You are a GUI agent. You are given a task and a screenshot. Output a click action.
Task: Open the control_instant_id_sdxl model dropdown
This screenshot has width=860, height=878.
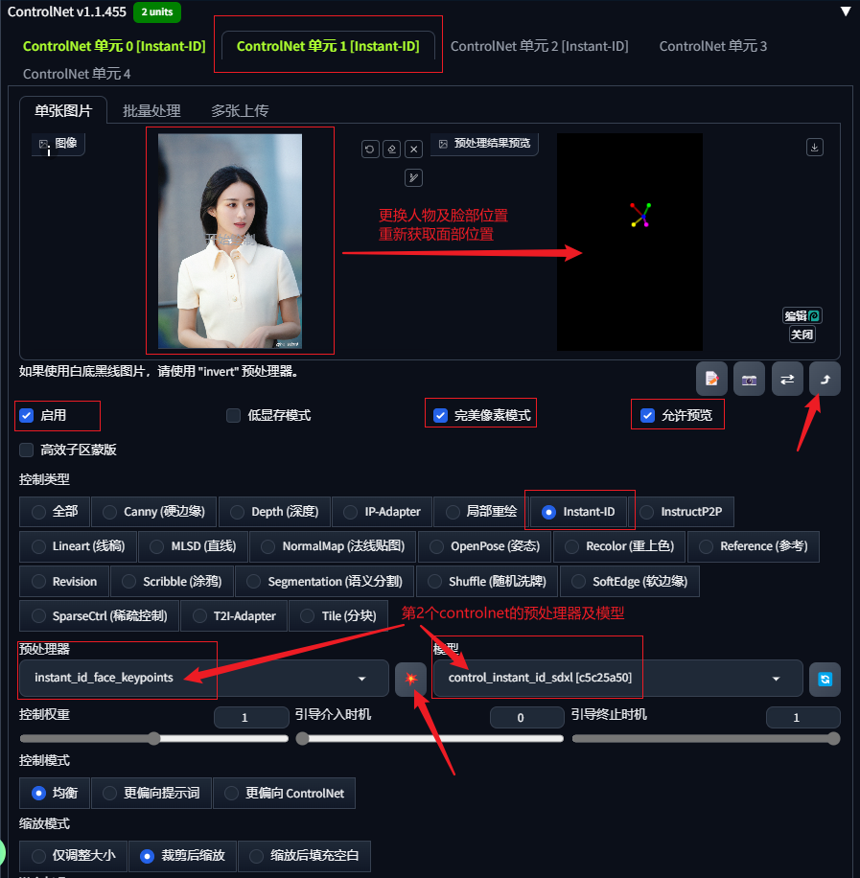[618, 678]
